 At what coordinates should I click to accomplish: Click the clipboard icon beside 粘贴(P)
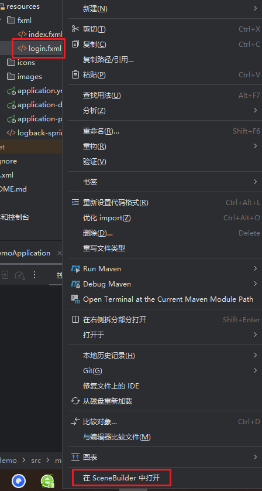pyautogui.click(x=75, y=74)
